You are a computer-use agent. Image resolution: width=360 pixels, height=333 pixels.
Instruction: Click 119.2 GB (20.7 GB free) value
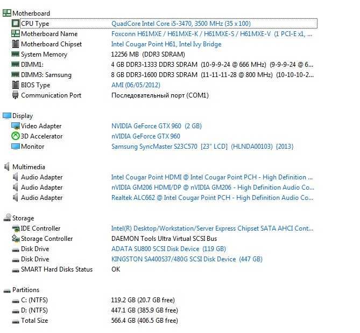(x=143, y=300)
